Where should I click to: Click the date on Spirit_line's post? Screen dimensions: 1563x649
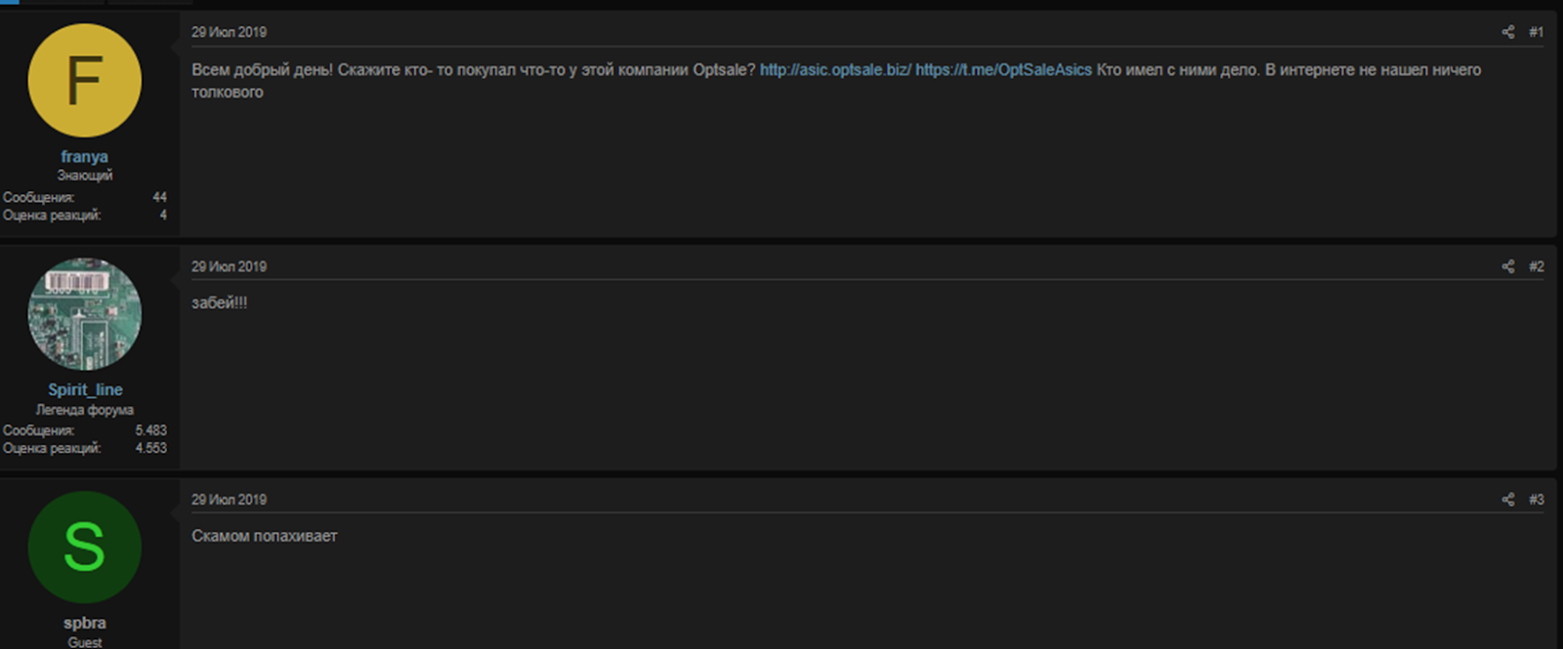(x=229, y=266)
